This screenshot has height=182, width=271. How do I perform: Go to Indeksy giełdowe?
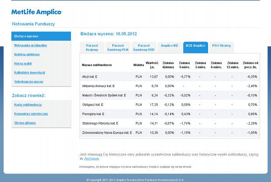point(27,54)
